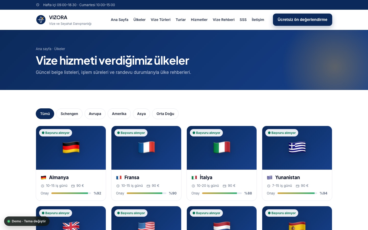Click the clock icon beside opening hours
Image resolution: width=368 pixels, height=230 pixels.
pos(38,5)
